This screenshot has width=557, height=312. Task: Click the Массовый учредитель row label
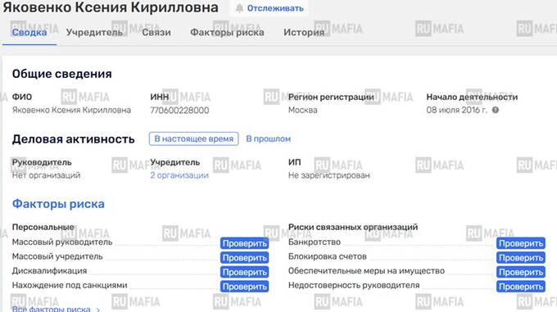[x=57, y=256]
